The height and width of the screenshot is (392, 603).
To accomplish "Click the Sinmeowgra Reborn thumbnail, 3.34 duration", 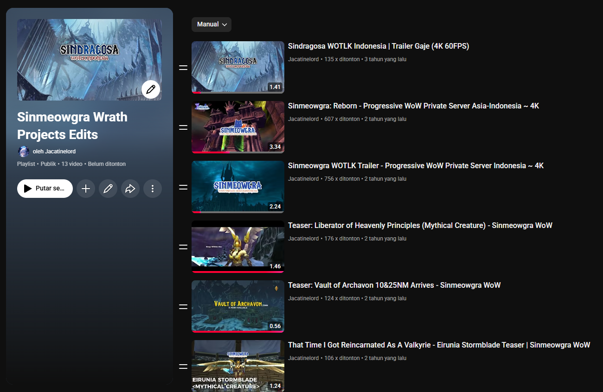I will click(x=238, y=127).
